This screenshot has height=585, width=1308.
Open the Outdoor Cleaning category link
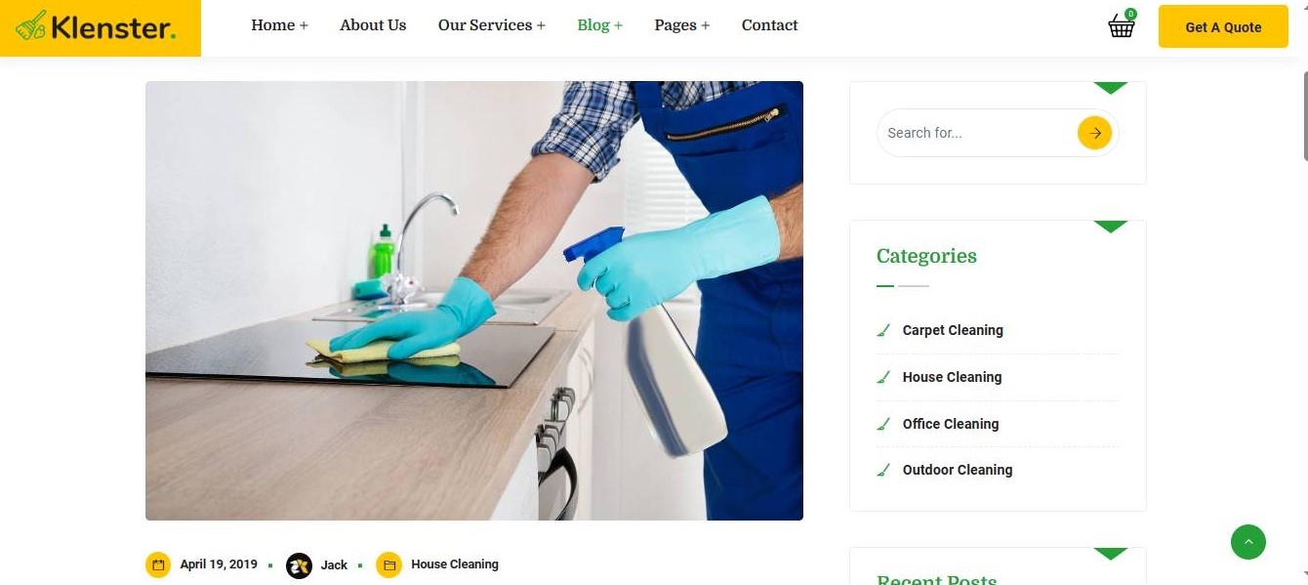coord(958,470)
